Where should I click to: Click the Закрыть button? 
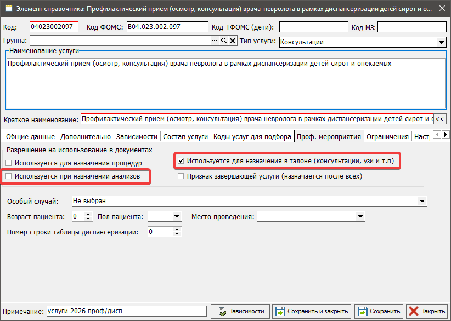coord(427,311)
